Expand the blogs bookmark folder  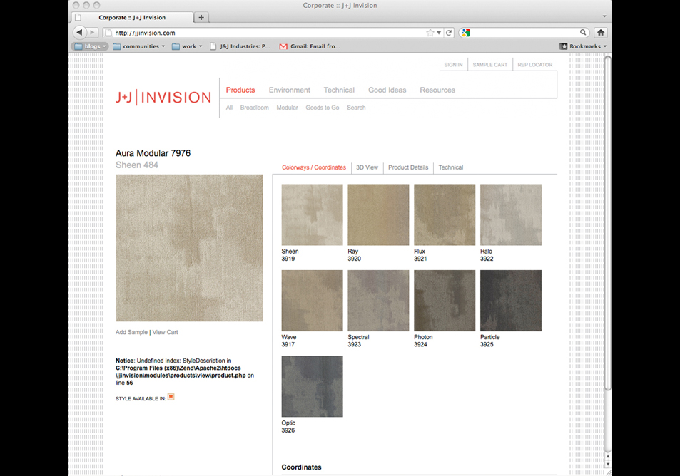91,46
